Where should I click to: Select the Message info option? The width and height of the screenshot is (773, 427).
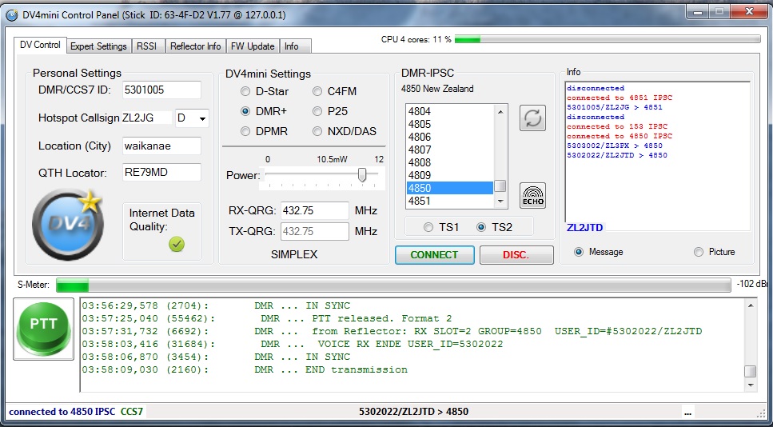pos(580,252)
